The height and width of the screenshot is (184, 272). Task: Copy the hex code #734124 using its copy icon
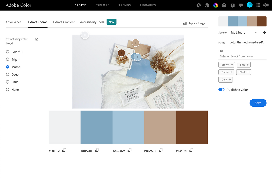click(x=191, y=150)
